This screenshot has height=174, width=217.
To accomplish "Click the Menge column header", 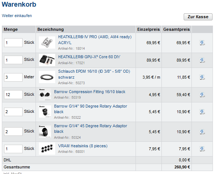I will coord(11,29).
